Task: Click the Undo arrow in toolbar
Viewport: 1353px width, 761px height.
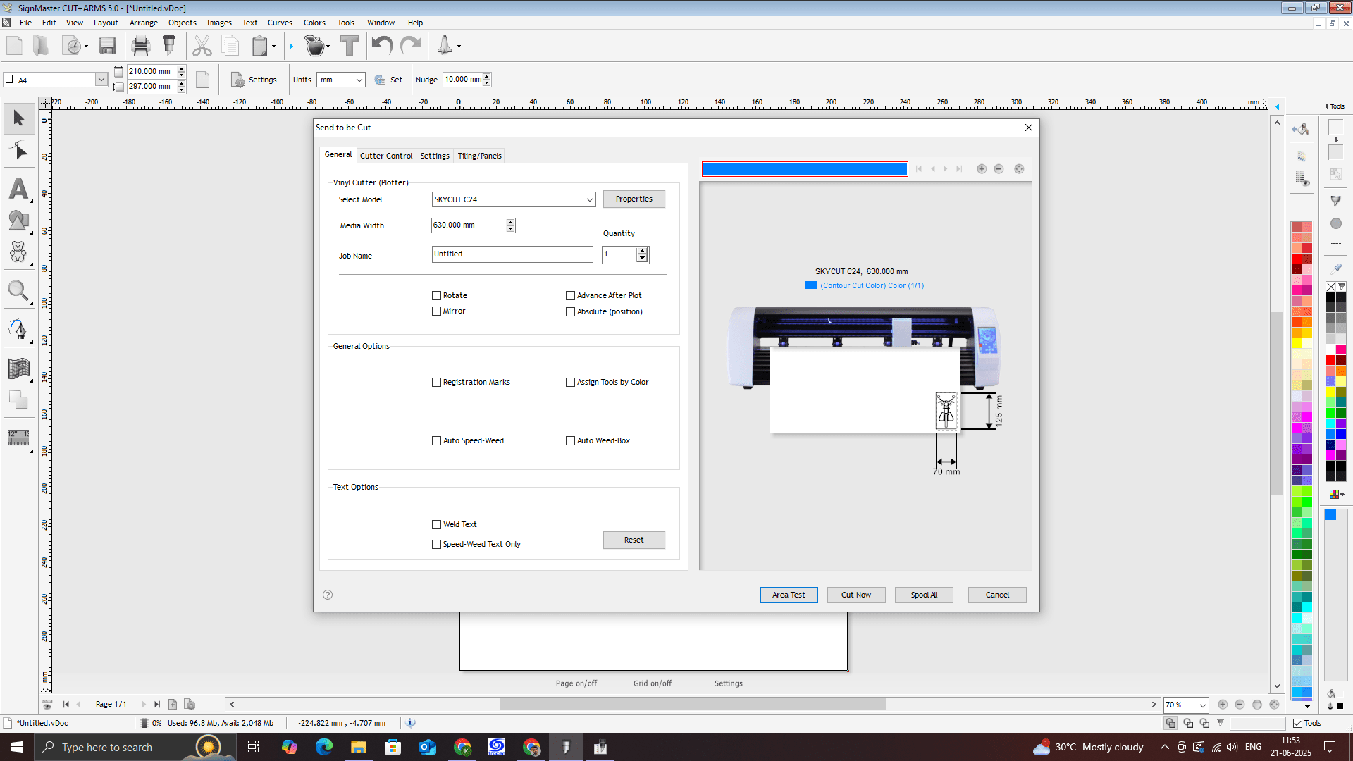Action: (382, 46)
